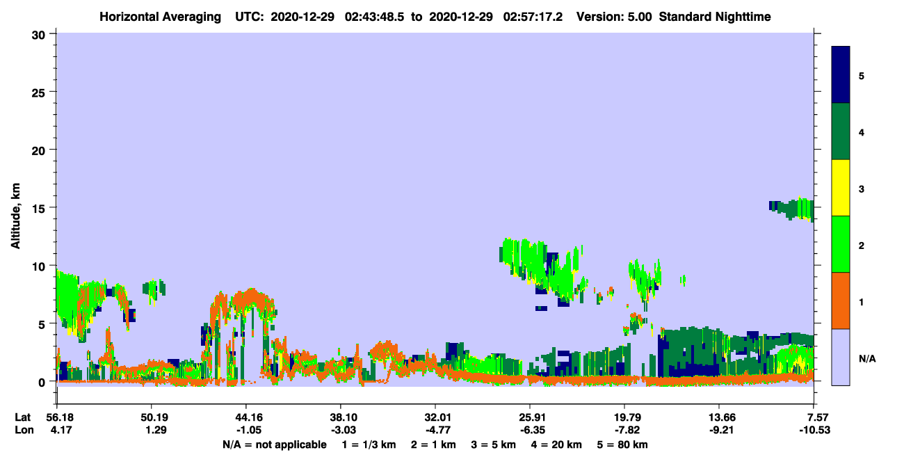The width and height of the screenshot is (904, 464).
Task: Click the dark green colorbar segment labeled 4
Action: (x=841, y=131)
